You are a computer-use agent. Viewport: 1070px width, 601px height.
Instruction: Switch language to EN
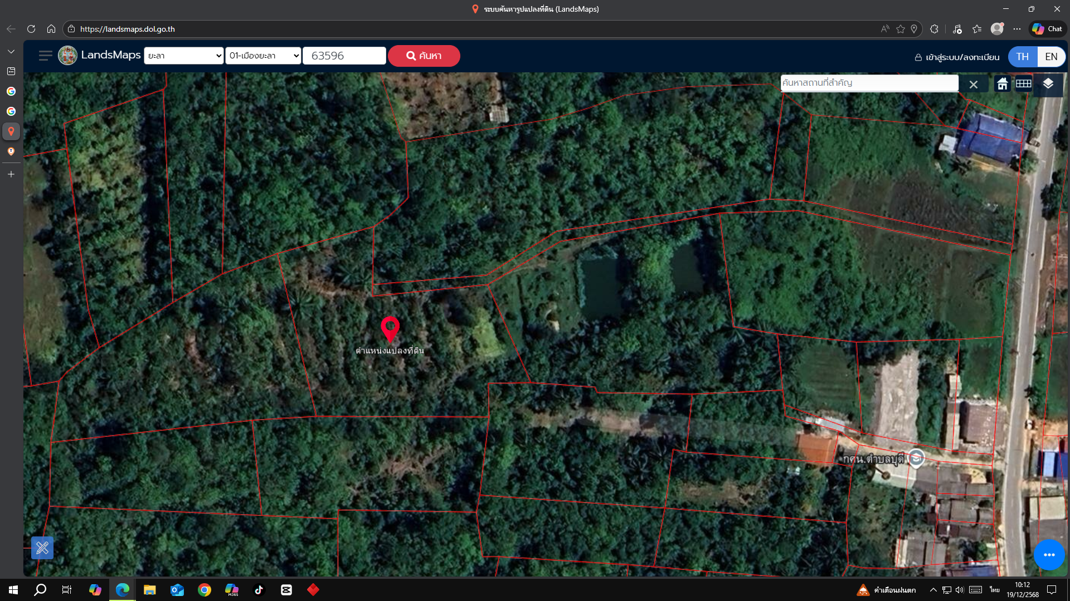coord(1052,57)
